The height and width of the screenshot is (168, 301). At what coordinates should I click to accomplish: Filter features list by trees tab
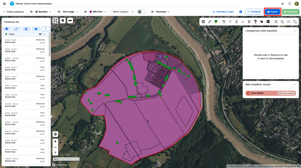6,29
